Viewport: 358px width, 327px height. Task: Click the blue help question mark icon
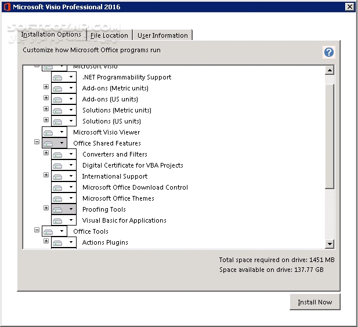pos(329,52)
